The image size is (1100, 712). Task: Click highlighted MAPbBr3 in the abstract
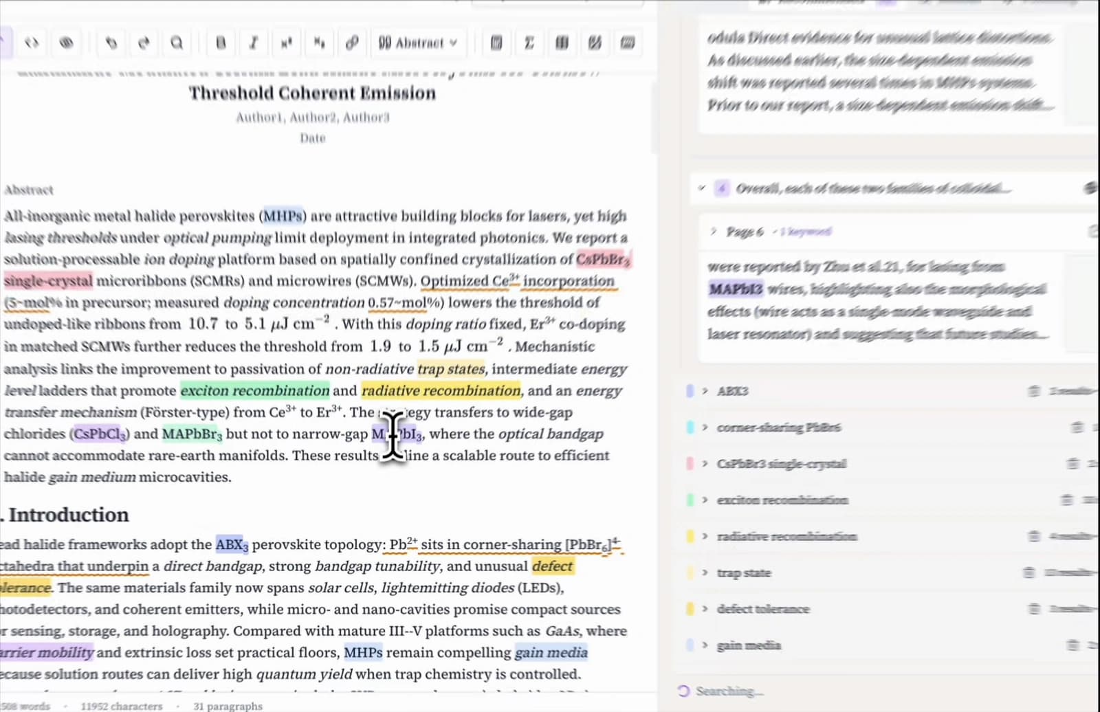coord(192,434)
